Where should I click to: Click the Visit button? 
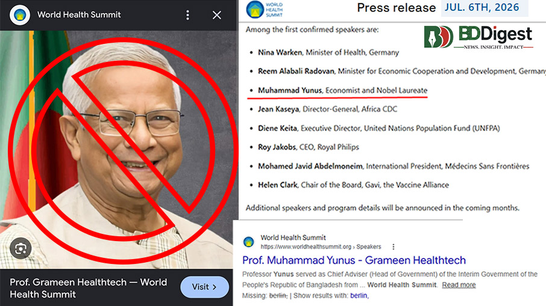(204, 287)
